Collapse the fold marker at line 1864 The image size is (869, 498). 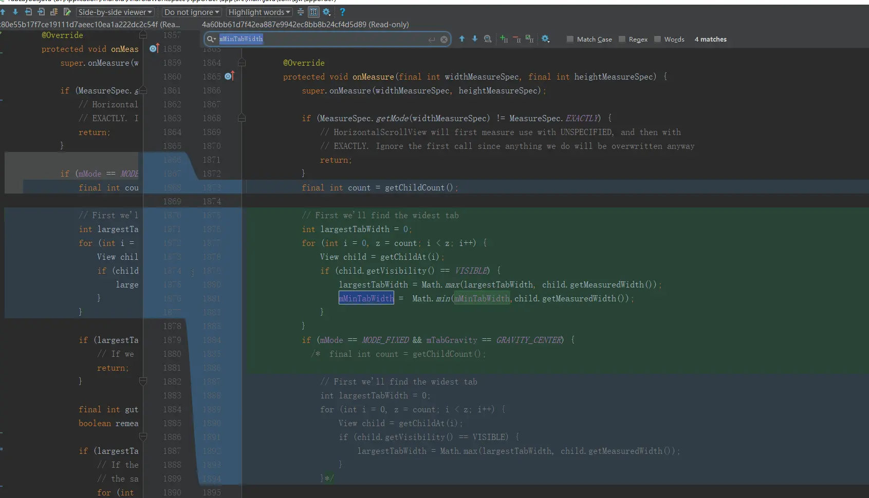pyautogui.click(x=242, y=63)
